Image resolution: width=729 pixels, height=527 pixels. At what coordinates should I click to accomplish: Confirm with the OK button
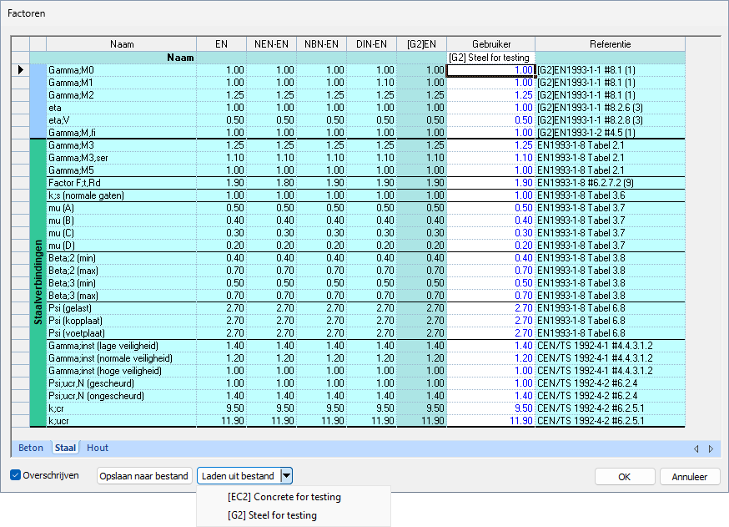625,477
